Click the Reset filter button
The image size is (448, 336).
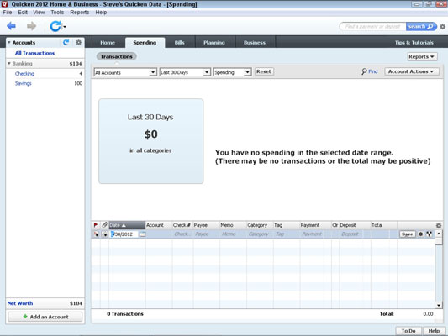264,71
